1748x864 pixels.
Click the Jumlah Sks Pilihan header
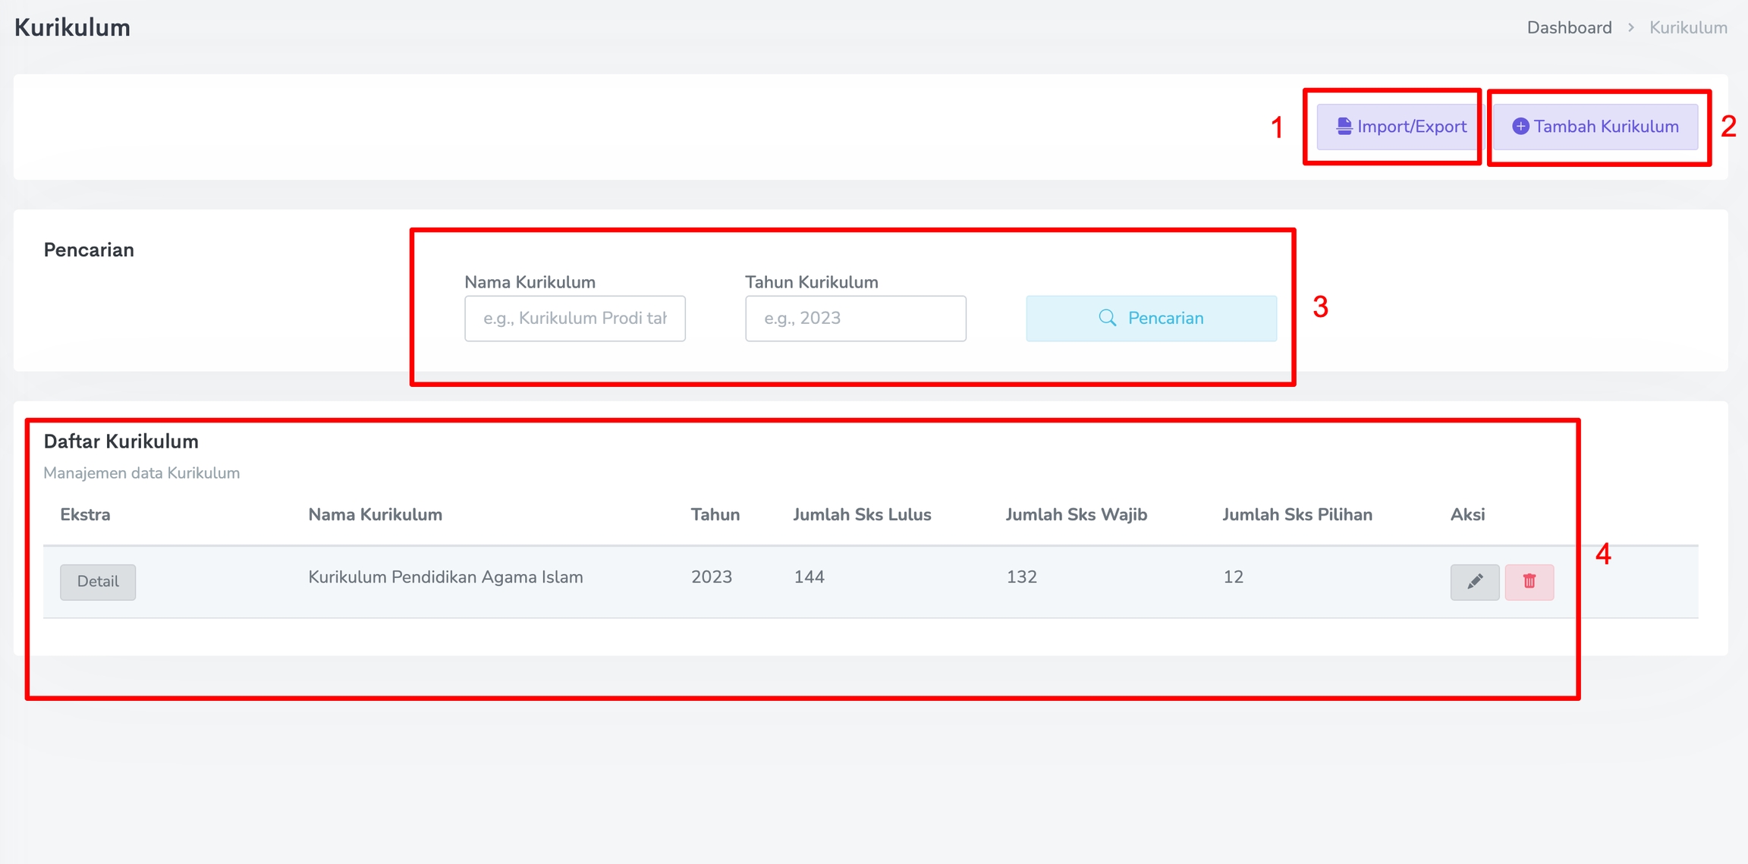point(1297,514)
